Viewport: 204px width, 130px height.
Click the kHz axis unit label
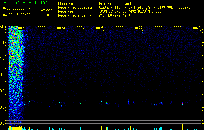[x=3, y=26]
